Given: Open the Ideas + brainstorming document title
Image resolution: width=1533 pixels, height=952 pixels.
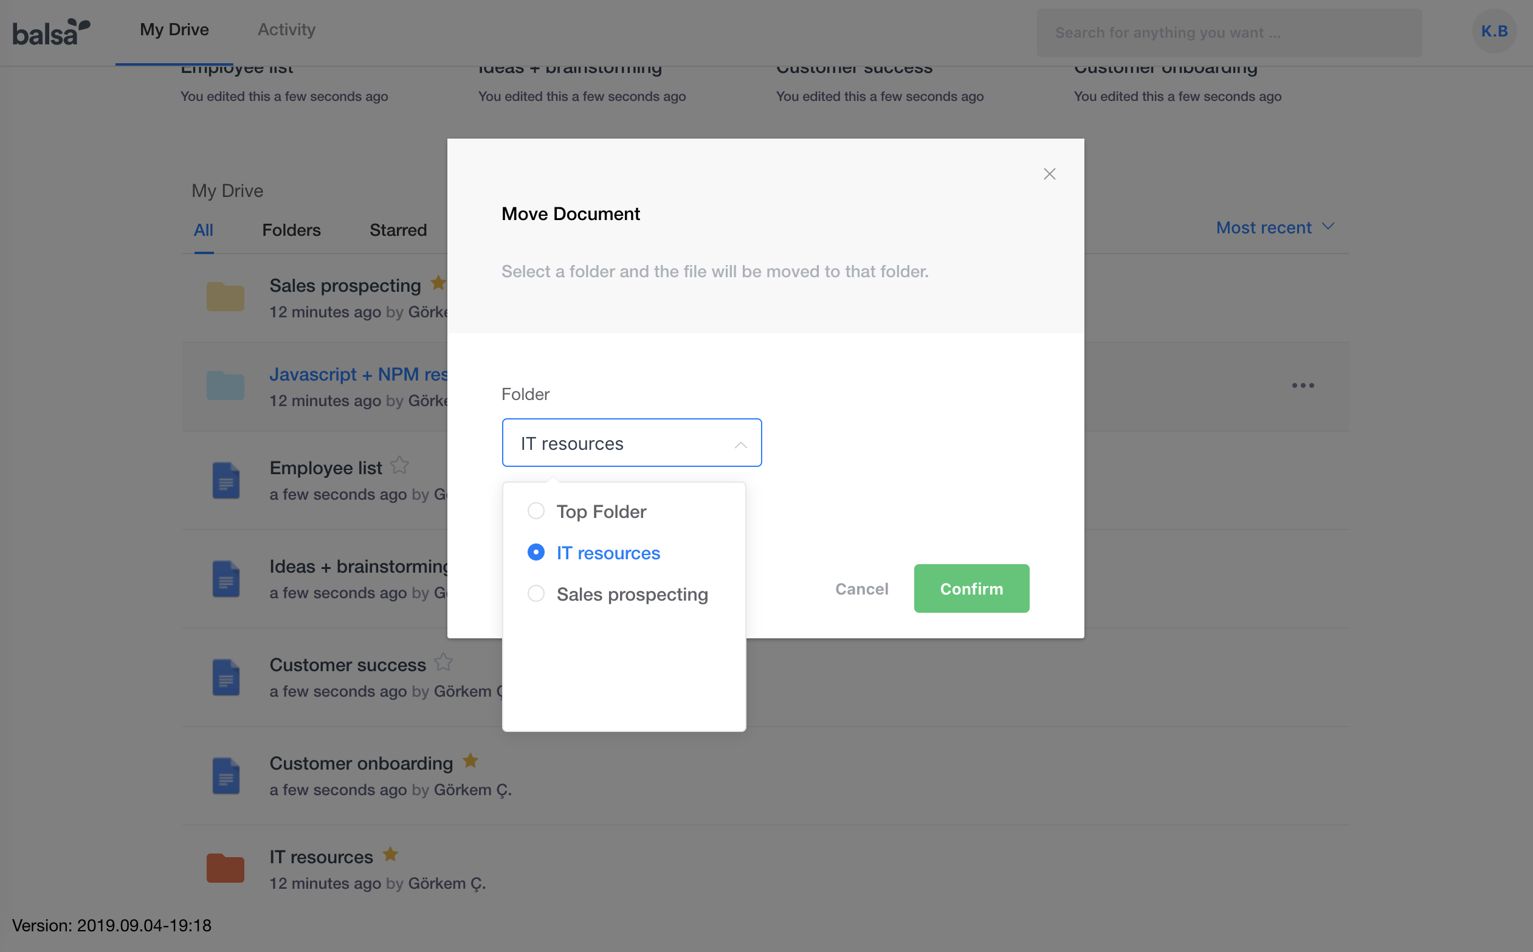Looking at the screenshot, I should click(x=358, y=566).
